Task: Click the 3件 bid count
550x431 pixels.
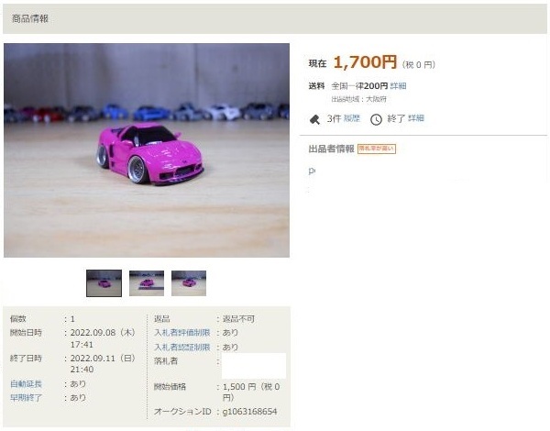Action: [x=334, y=118]
